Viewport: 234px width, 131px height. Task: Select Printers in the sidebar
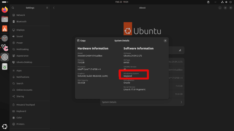[30, 124]
